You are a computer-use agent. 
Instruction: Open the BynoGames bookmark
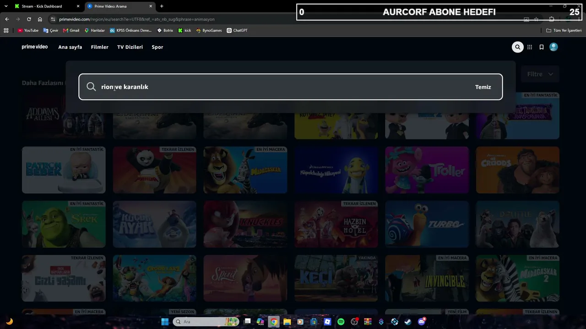pyautogui.click(x=209, y=31)
